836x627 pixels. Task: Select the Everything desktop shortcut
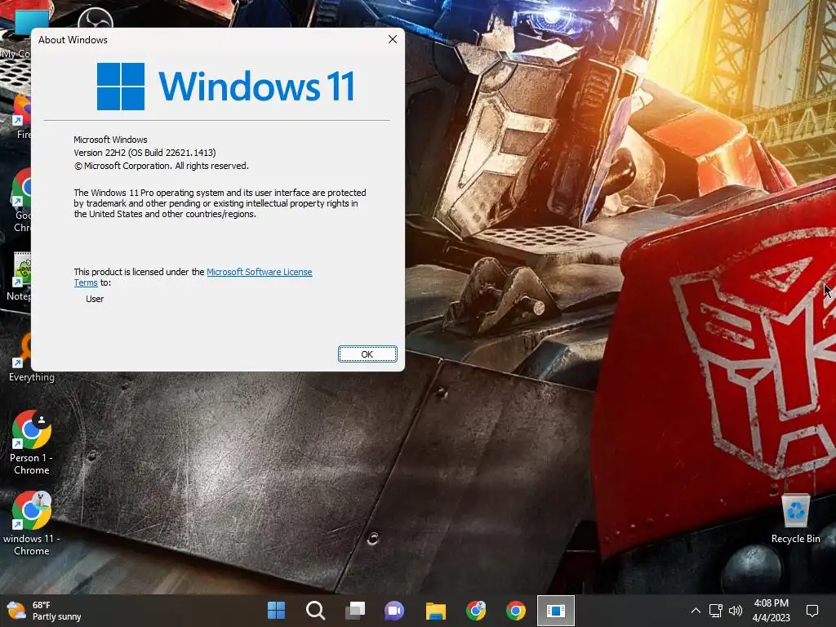click(x=21, y=358)
